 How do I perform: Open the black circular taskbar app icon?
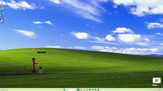(x=96, y=89)
